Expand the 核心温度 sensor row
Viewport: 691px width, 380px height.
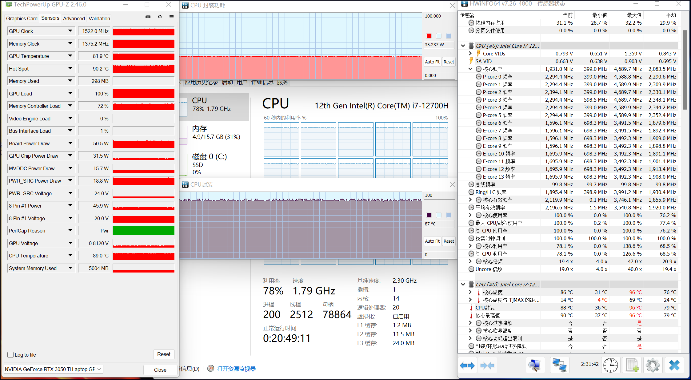470,292
